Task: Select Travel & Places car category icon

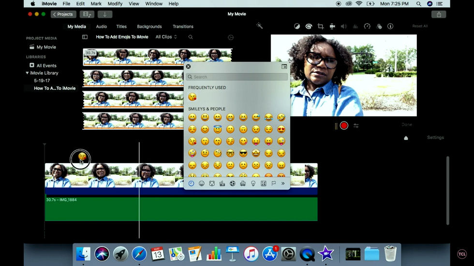Action: click(243, 183)
